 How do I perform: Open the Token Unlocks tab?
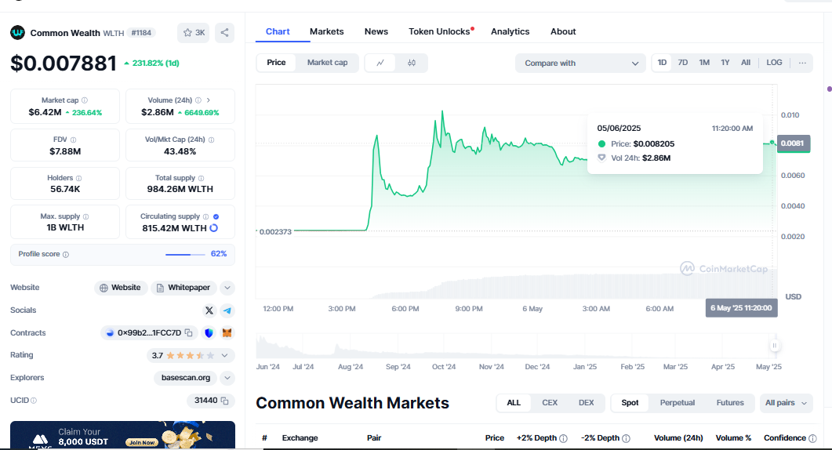point(441,32)
